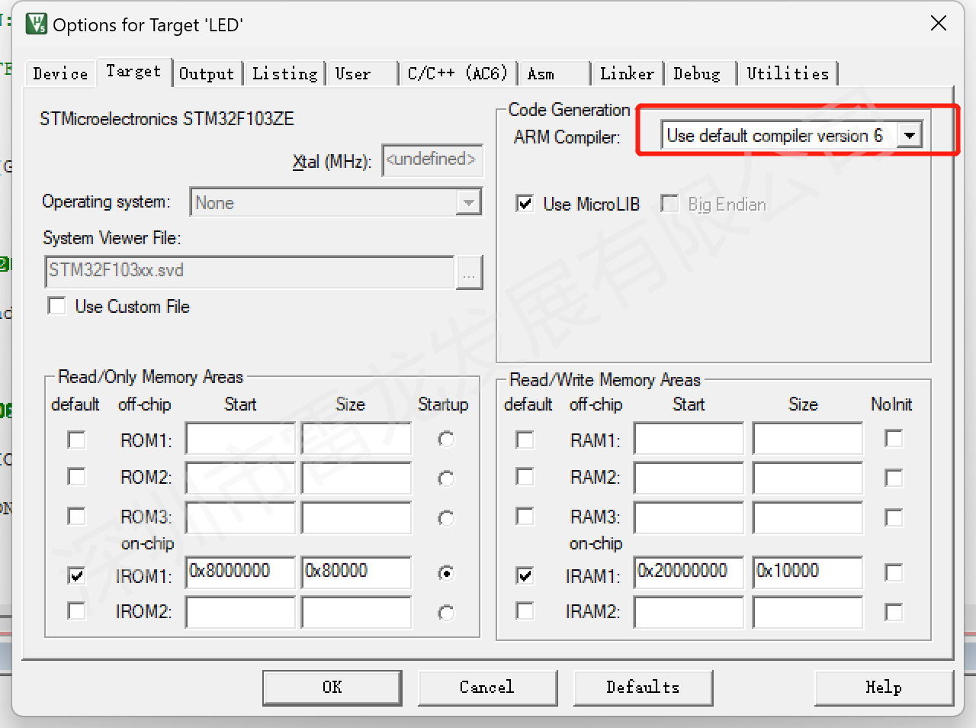Select the IROM2 Startup radio button
The height and width of the screenshot is (728, 976).
pos(446,613)
